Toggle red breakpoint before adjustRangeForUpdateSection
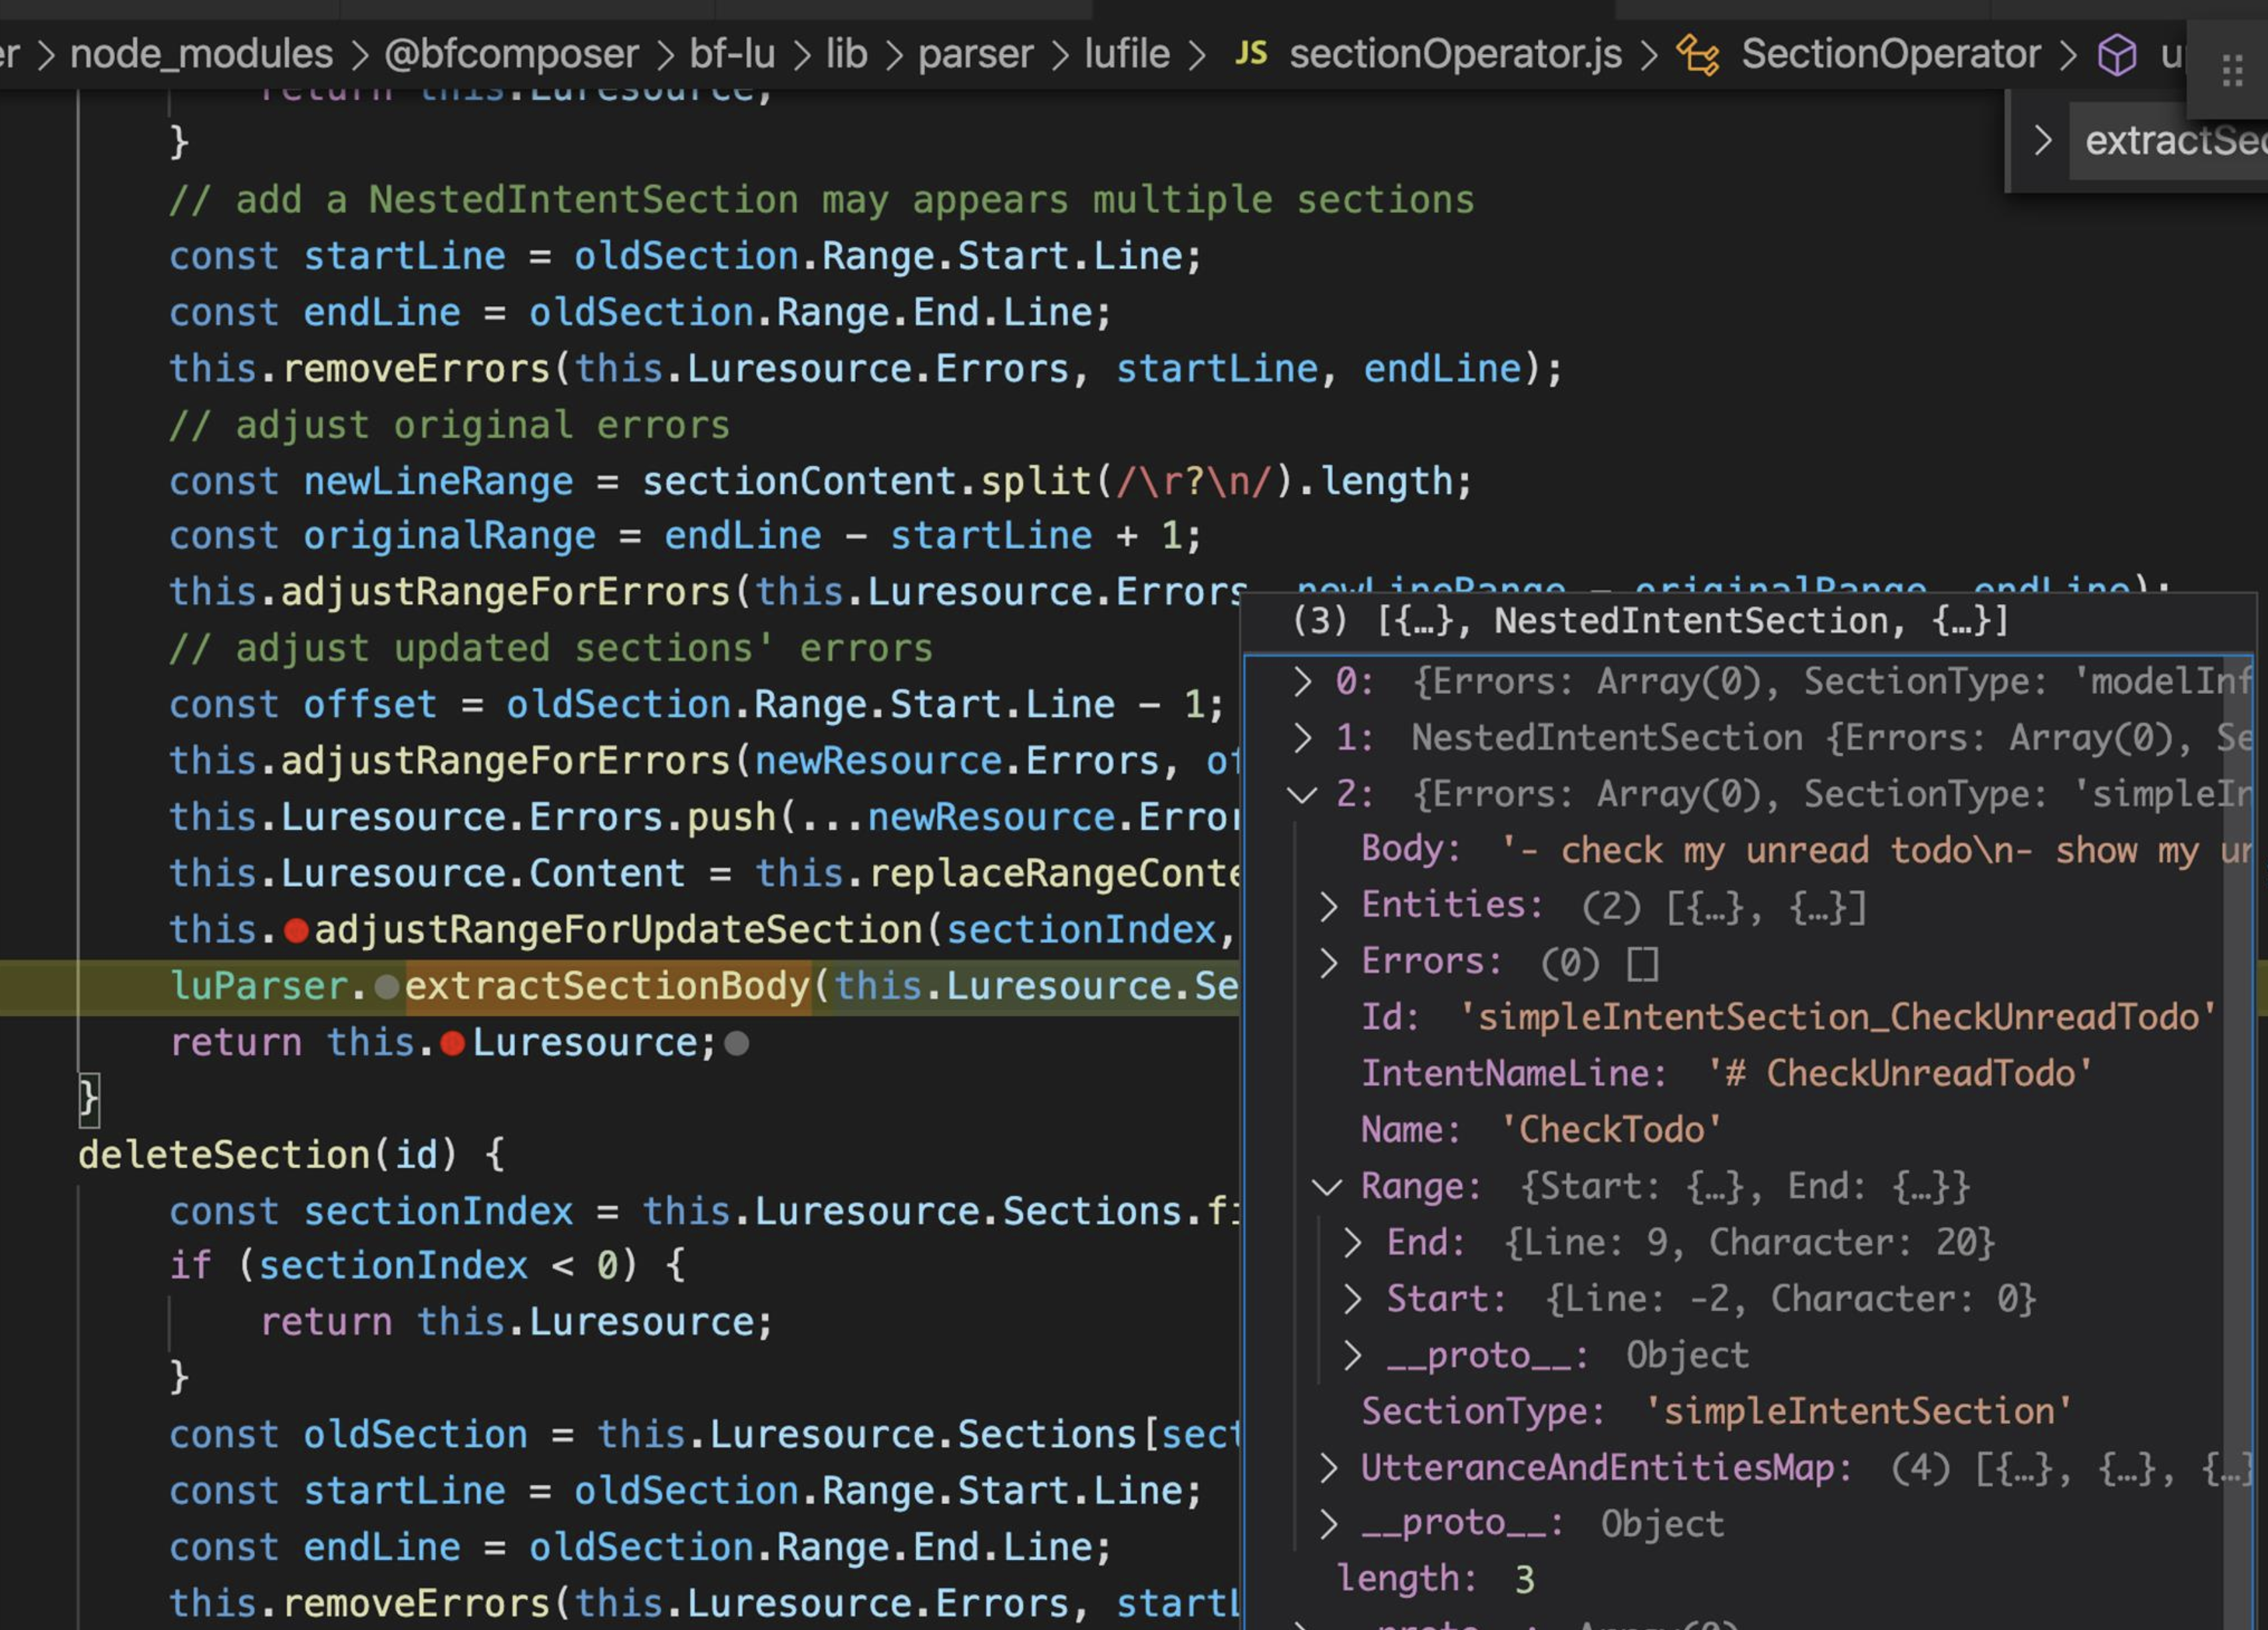 coord(296,931)
